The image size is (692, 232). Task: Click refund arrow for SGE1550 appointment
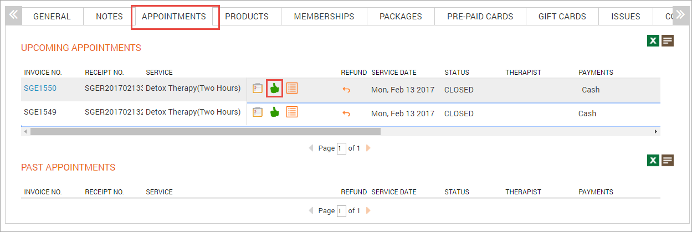click(x=346, y=90)
